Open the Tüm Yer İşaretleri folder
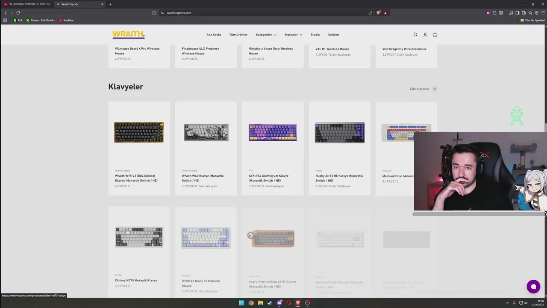The height and width of the screenshot is (308, 547). point(532,20)
